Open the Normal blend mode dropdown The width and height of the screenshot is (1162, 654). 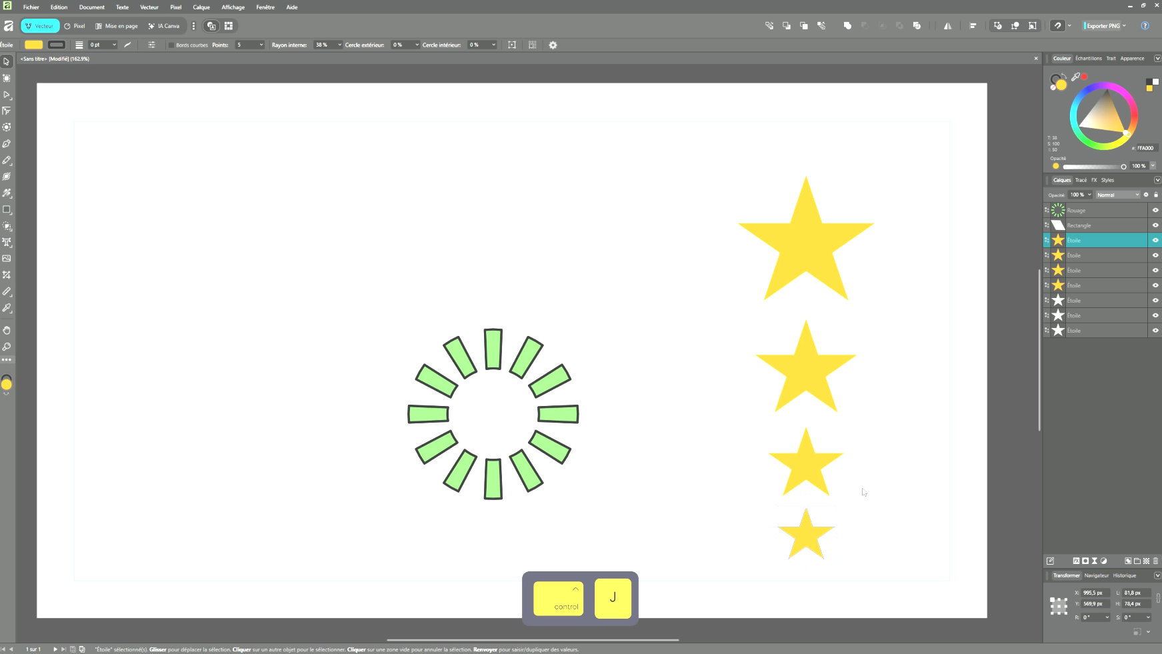click(x=1118, y=195)
